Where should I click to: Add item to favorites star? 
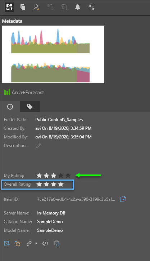18,244
